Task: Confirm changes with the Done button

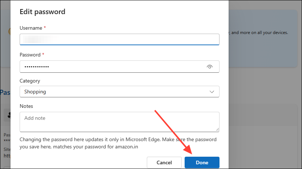Action: [202, 162]
